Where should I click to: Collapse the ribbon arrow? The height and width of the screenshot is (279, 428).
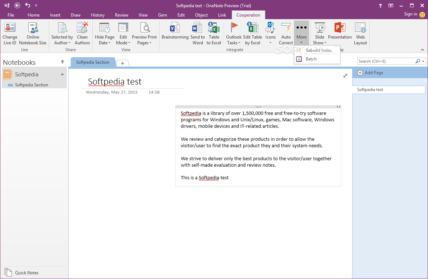[x=422, y=50]
